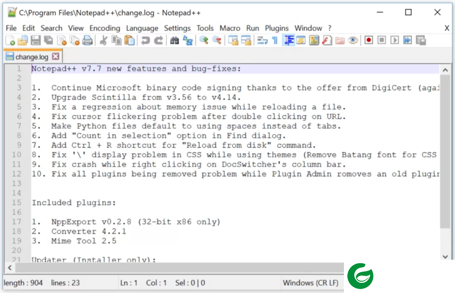Click the 'length : 904' status entry

click(23, 283)
